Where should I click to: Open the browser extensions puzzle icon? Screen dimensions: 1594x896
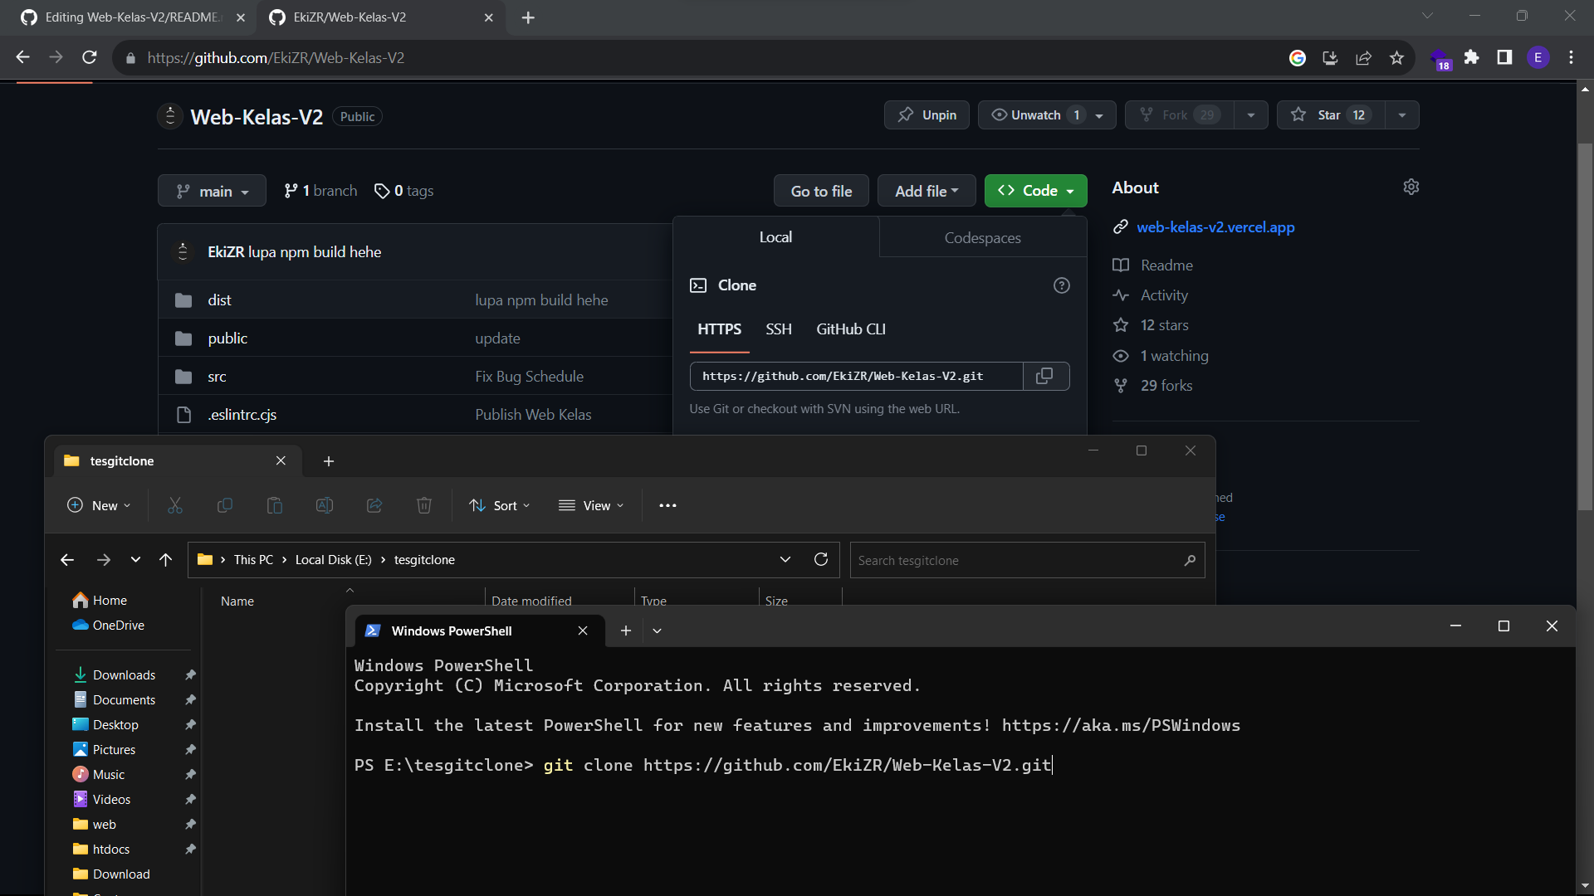tap(1472, 57)
